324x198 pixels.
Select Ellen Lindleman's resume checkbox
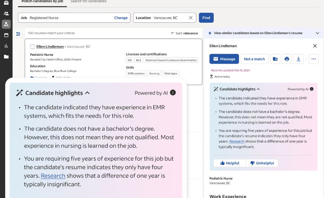(x=32, y=47)
